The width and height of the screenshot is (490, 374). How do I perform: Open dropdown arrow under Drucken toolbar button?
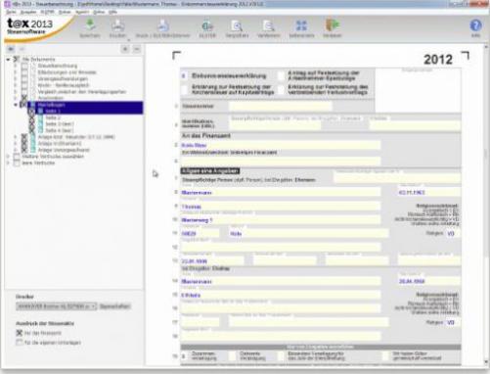(x=128, y=40)
